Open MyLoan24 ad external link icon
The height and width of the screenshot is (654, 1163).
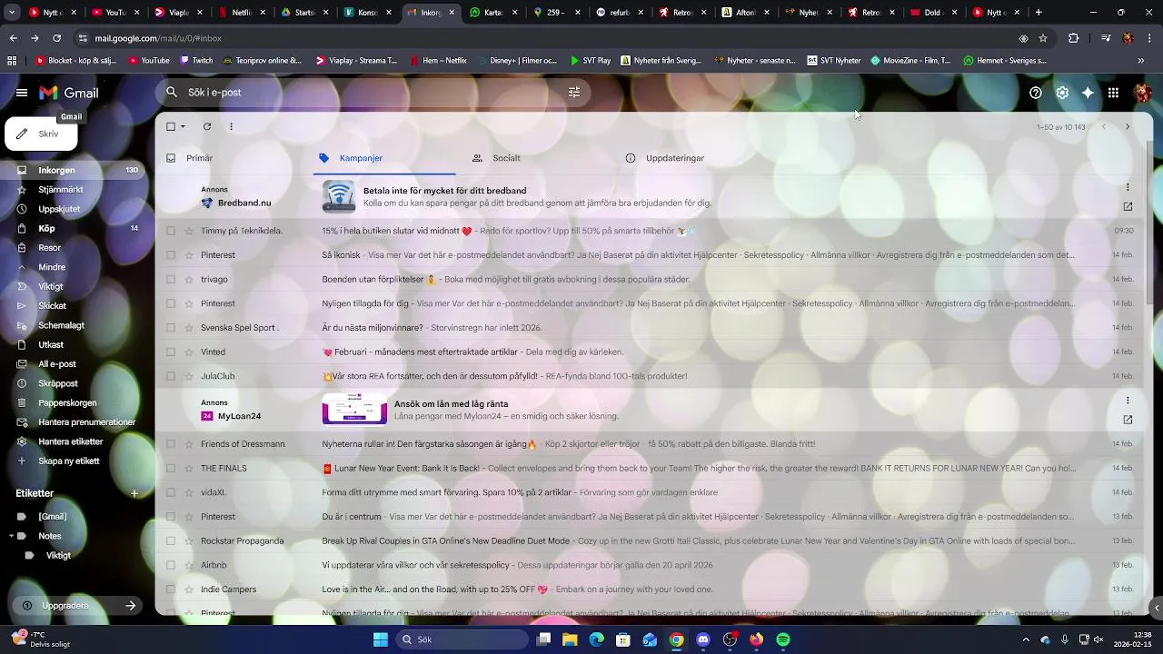click(x=1128, y=420)
